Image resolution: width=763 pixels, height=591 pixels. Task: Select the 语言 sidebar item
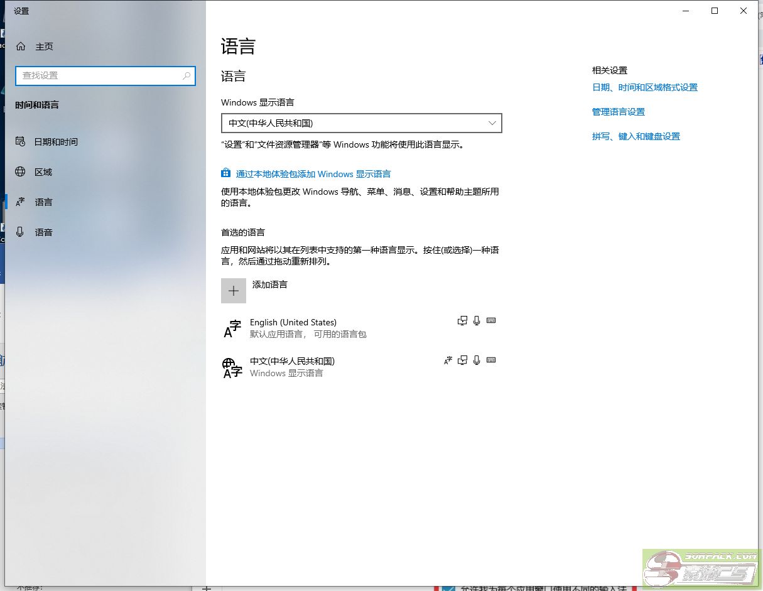(x=44, y=202)
